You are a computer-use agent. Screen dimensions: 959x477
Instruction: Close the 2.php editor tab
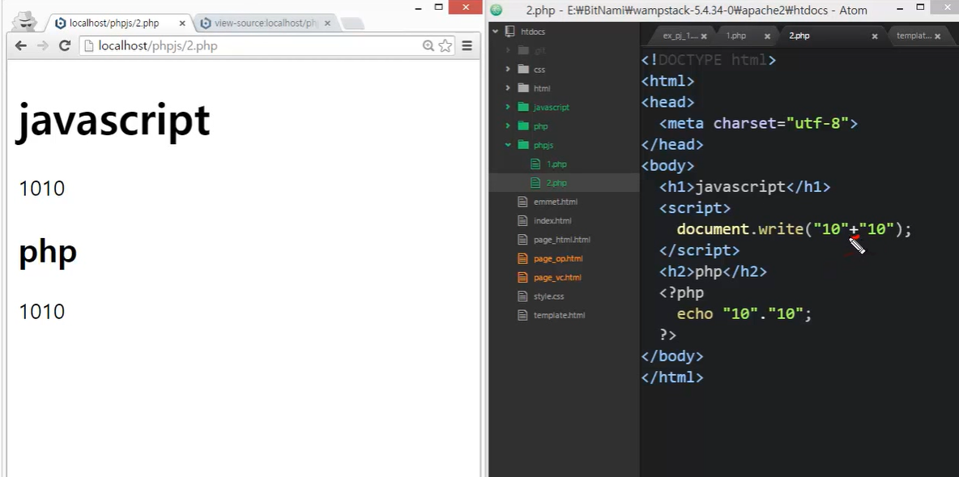[x=875, y=36]
